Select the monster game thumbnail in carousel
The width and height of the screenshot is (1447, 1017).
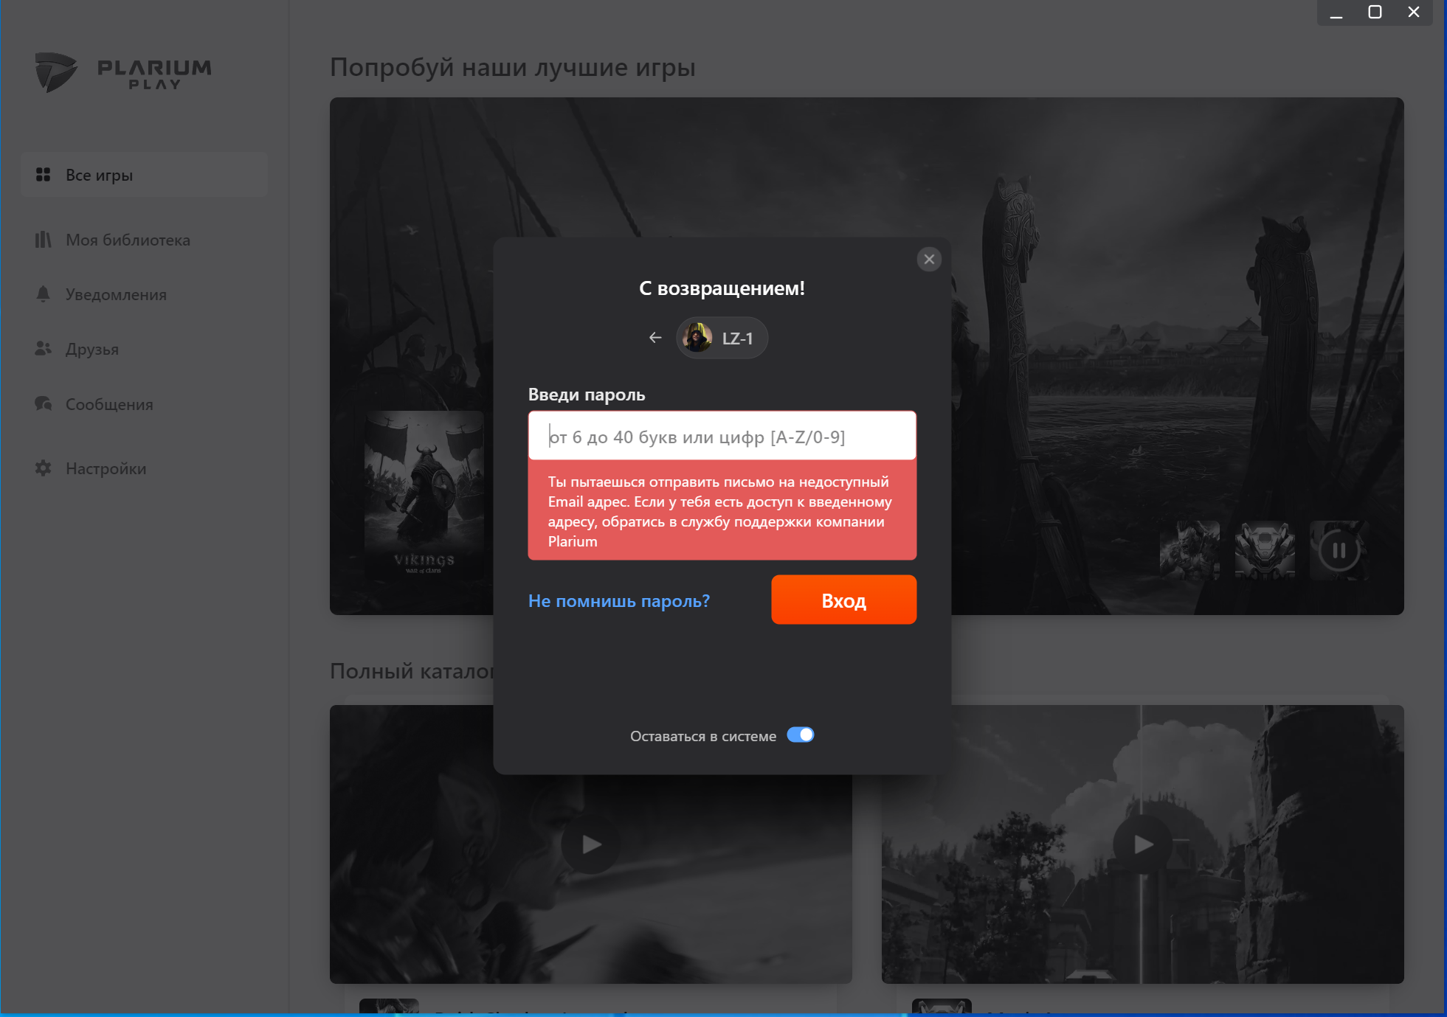[x=1189, y=550]
